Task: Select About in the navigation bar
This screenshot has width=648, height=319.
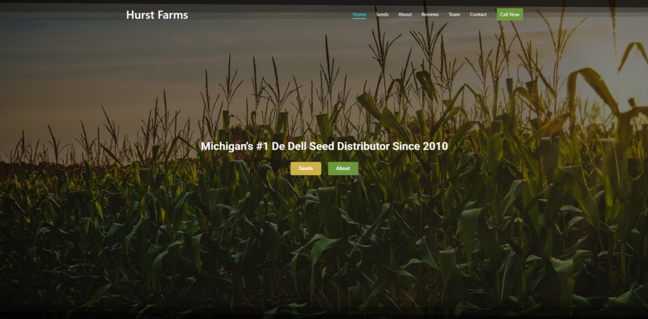Action: click(x=405, y=14)
